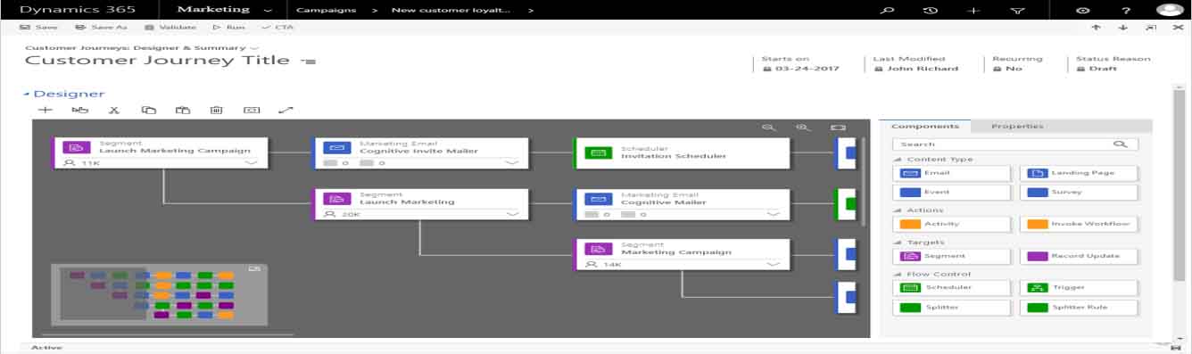Select the Record Update component
The image size is (1192, 354).
click(1079, 256)
